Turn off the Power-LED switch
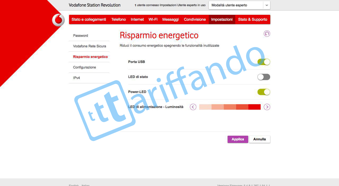Screen dimensions: 339x186 pyautogui.click(x=264, y=92)
